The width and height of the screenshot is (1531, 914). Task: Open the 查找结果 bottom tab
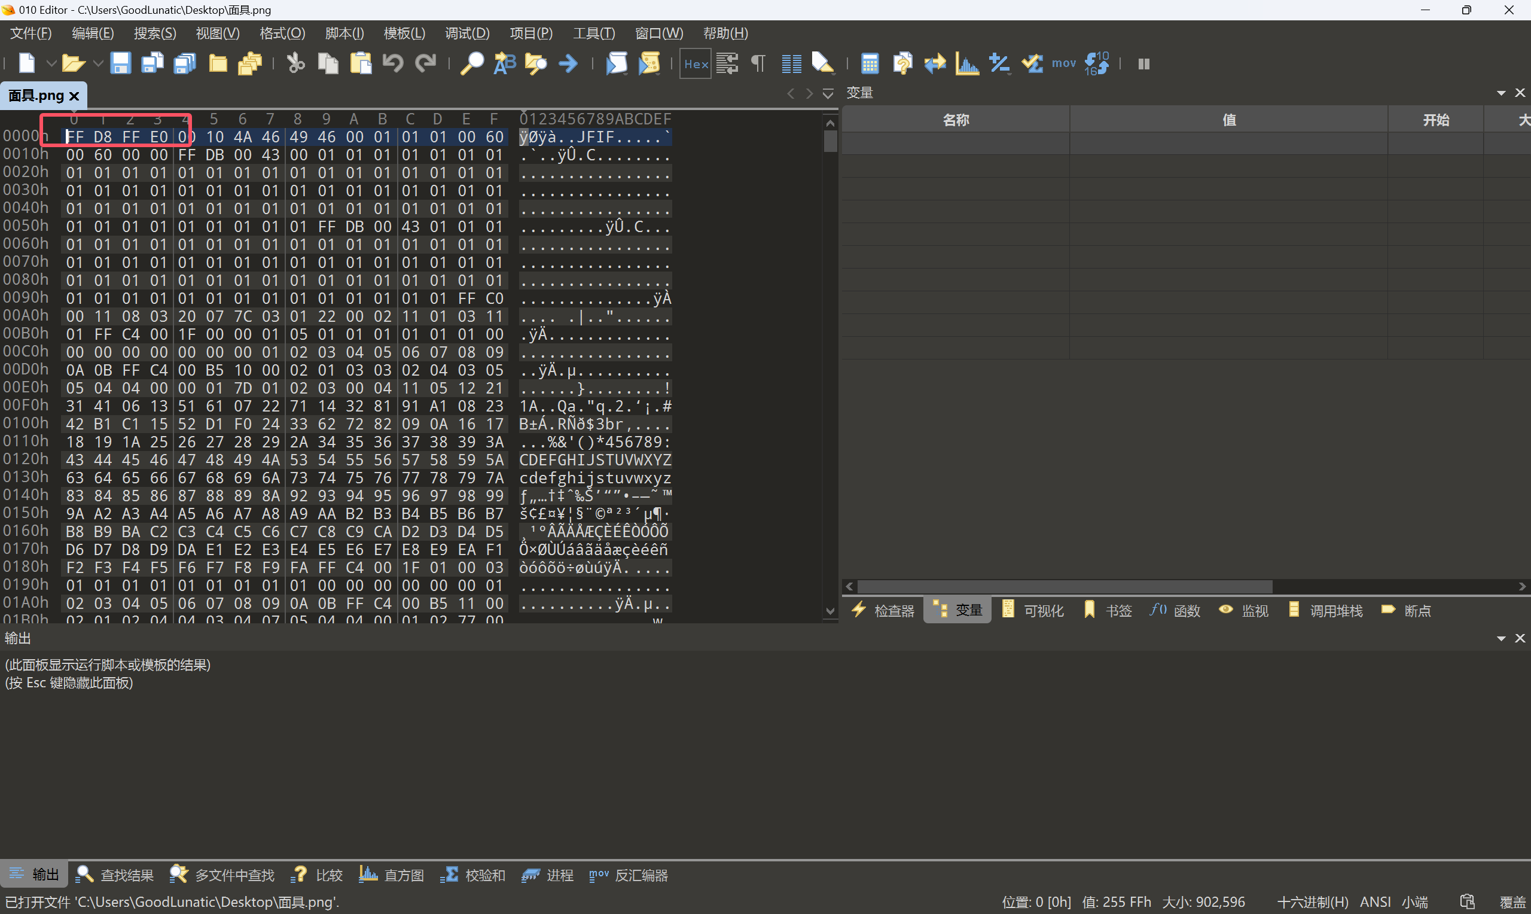click(x=115, y=875)
